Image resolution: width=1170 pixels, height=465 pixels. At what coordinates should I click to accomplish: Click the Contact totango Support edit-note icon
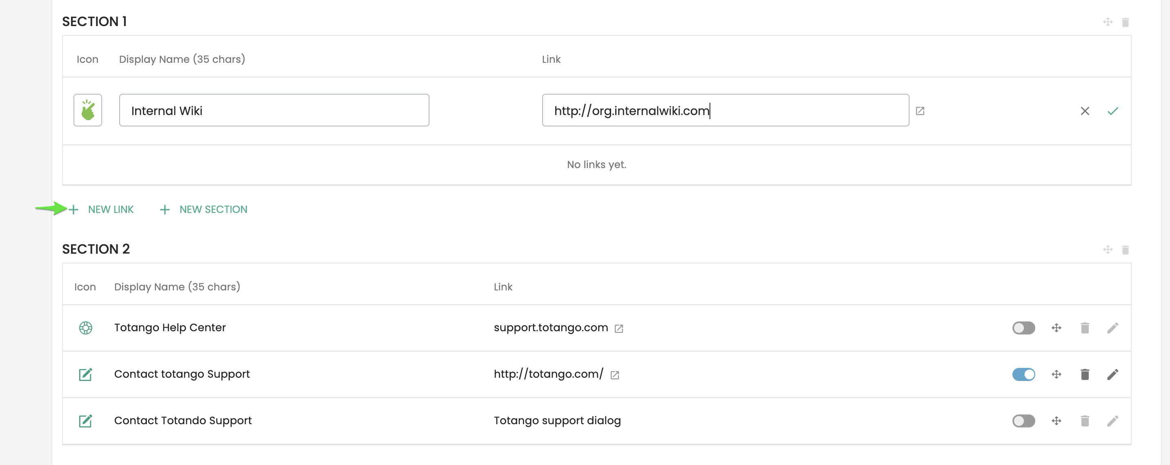(85, 374)
